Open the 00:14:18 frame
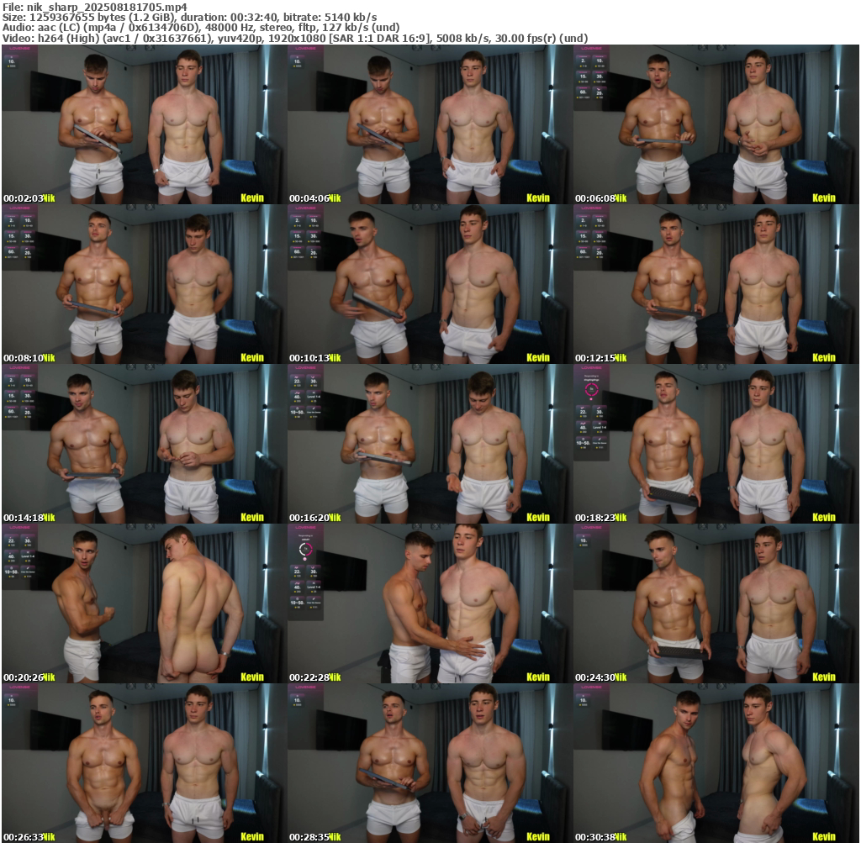This screenshot has height=843, width=861. [143, 444]
